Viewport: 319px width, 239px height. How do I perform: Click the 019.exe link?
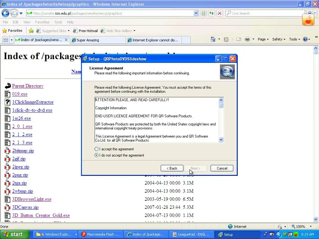(20, 94)
